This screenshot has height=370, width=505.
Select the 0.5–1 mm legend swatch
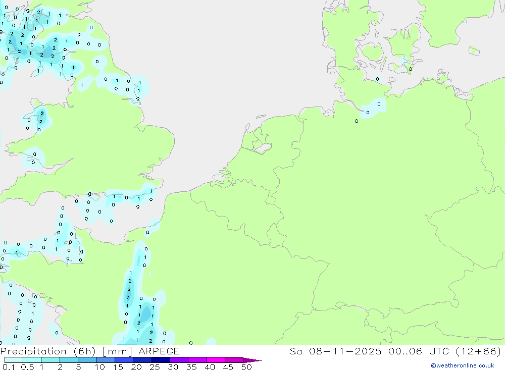32,360
